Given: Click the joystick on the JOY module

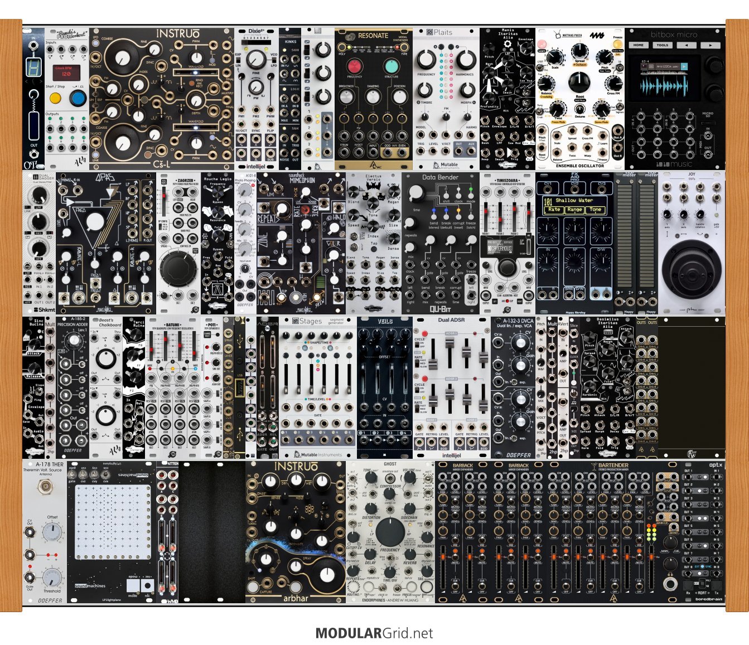Looking at the screenshot, I should coord(692,269).
